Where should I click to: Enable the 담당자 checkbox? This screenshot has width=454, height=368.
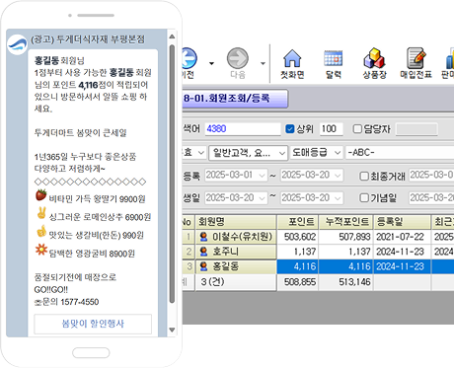(357, 128)
